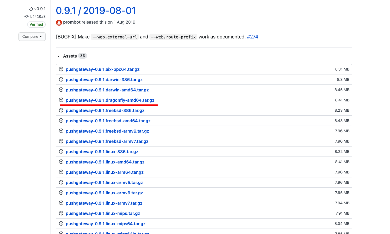Click package icon for linux-mips asset
The width and height of the screenshot is (390, 234).
pos(61,213)
